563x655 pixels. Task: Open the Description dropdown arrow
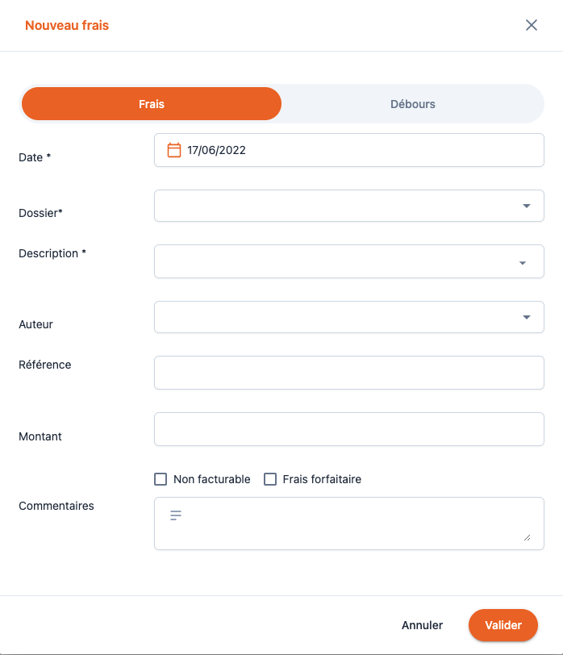[523, 262]
